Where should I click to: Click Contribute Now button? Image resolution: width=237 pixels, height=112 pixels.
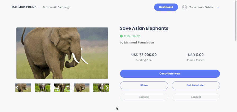point(170,74)
